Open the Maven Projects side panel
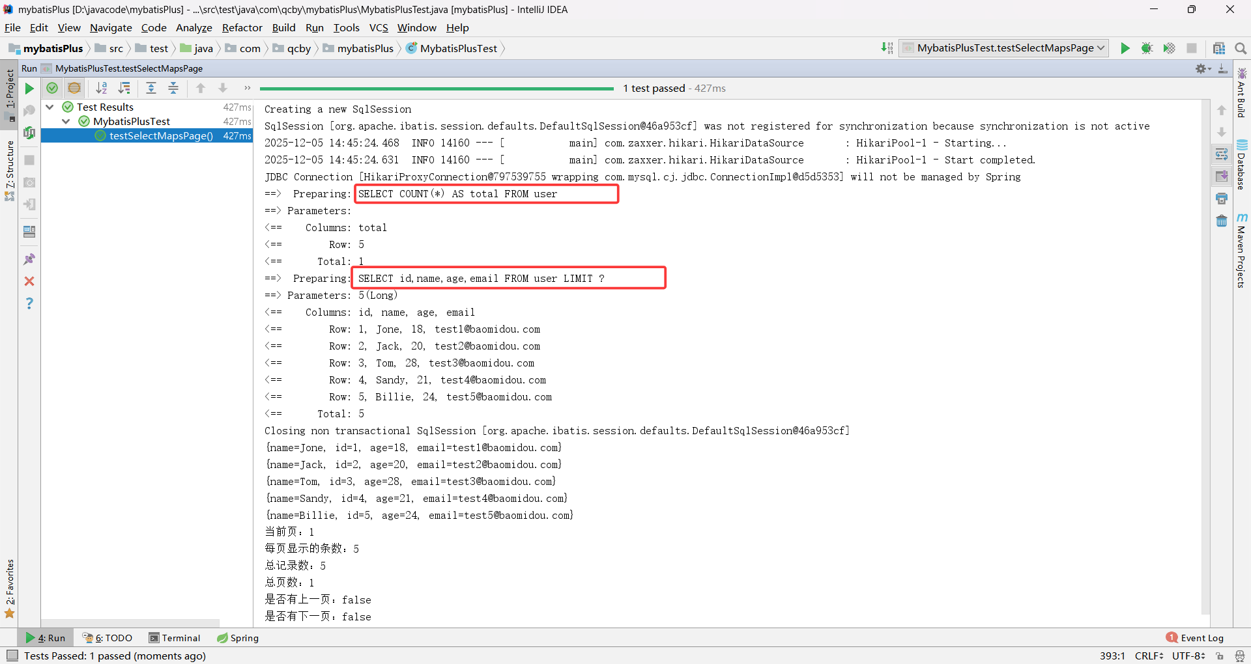Viewport: 1251px width, 664px height. (1242, 250)
